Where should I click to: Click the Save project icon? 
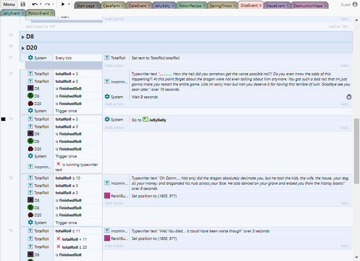pos(23,4)
